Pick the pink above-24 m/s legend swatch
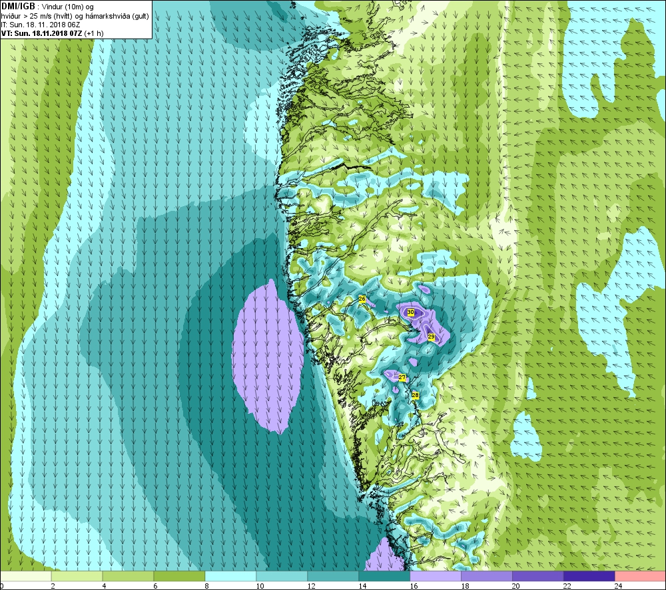 coord(641,576)
